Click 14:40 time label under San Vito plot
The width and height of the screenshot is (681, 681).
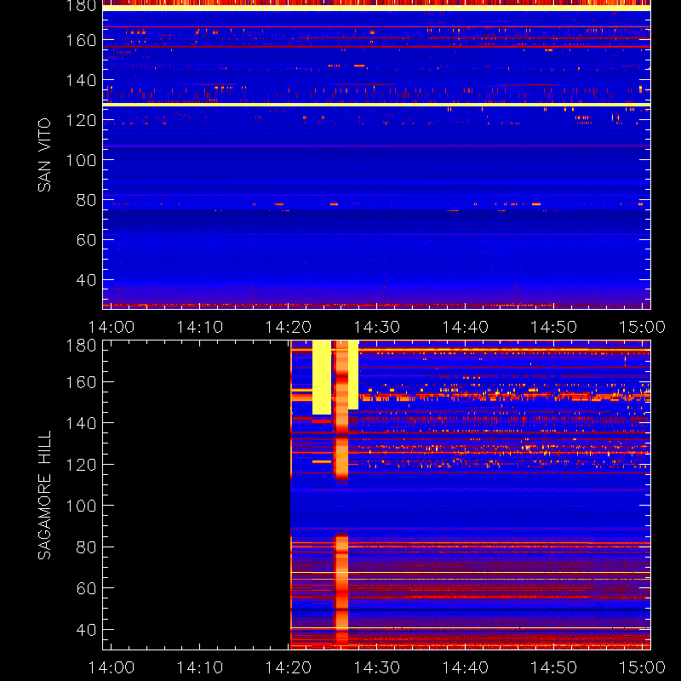click(465, 327)
